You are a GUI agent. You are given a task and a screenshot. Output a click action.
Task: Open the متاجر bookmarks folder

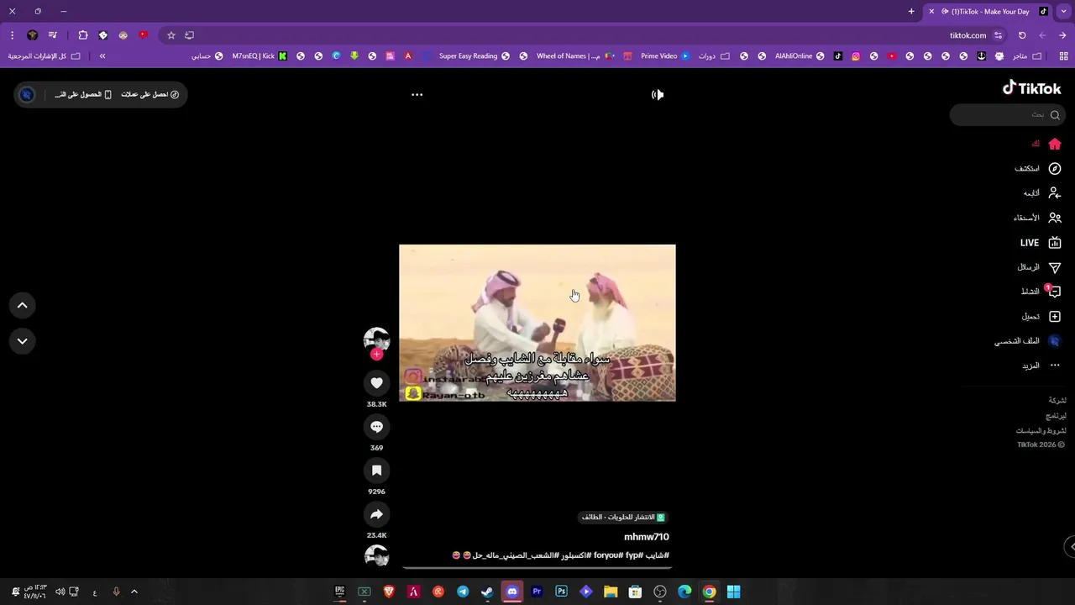[1026, 56]
